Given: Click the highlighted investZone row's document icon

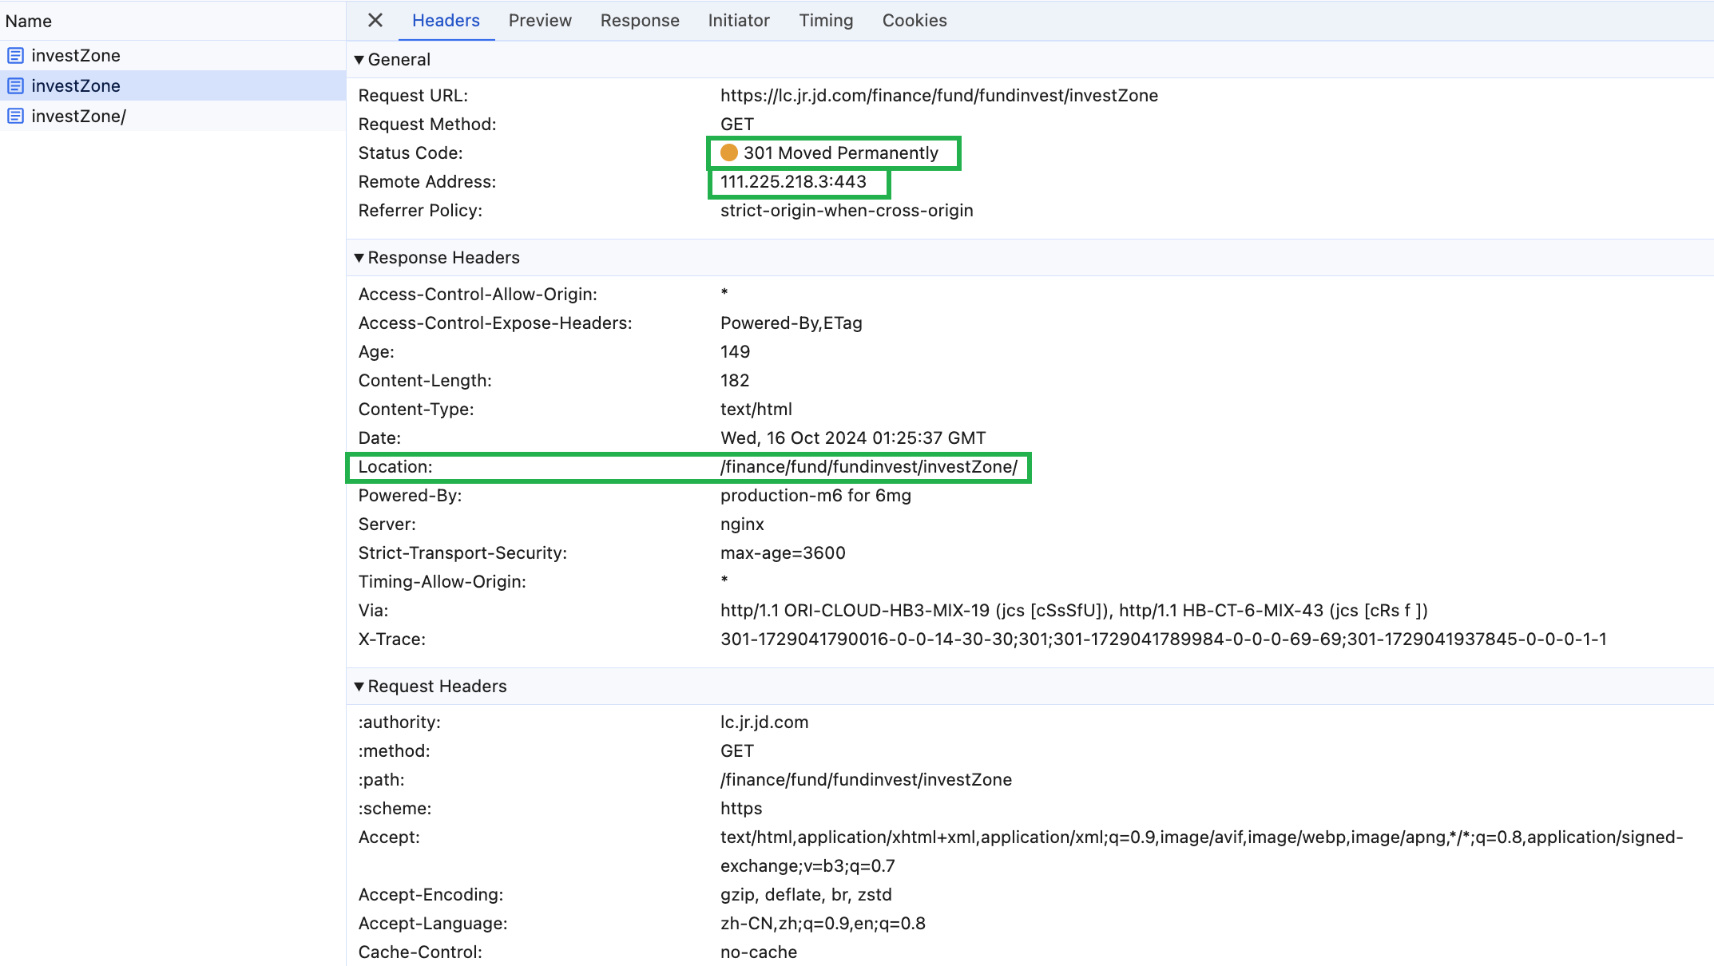Looking at the screenshot, I should (15, 85).
